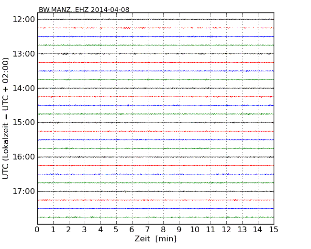The image size is (311, 249).
Task: Click the x-axis tick label 8
Action: click(163, 230)
